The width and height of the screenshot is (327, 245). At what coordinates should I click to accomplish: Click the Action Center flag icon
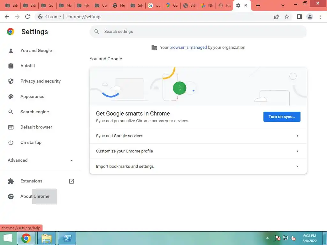(x=278, y=238)
